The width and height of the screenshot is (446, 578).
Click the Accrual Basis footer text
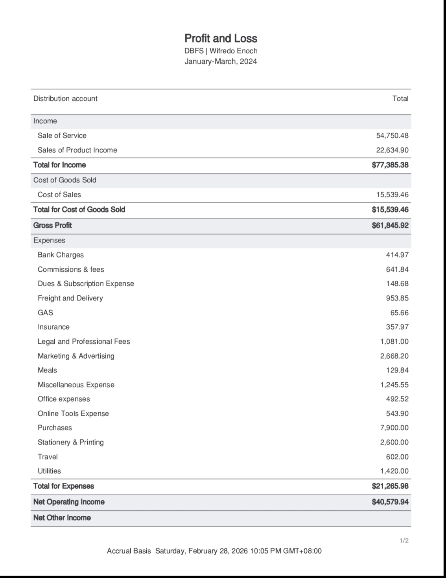point(129,551)
